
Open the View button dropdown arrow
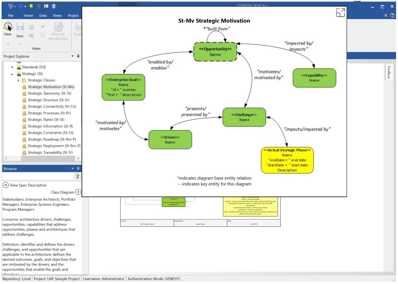pyautogui.click(x=8, y=44)
